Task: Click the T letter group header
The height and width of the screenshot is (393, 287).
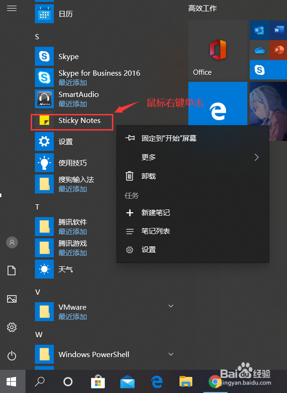Action: (37, 207)
